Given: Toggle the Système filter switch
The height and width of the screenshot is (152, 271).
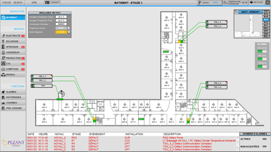Looking at the screenshot, I should (x=262, y=66).
